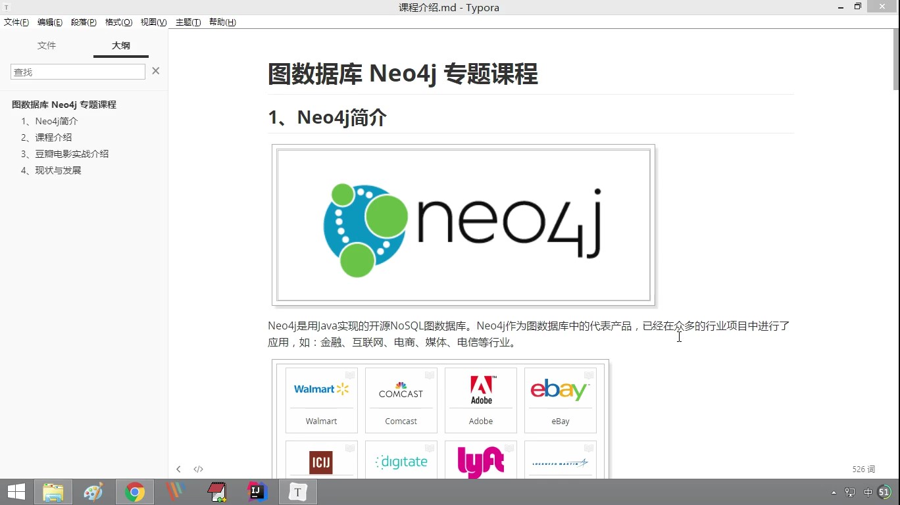
Task: Toggle sidebar with the left chevron icon
Action: 178,469
